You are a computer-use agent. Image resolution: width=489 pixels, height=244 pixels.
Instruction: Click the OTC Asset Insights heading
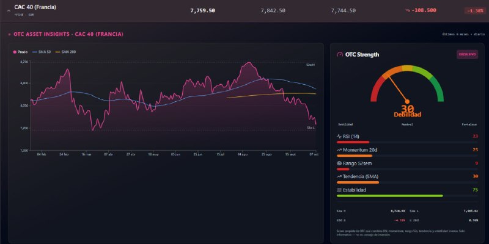[68, 34]
